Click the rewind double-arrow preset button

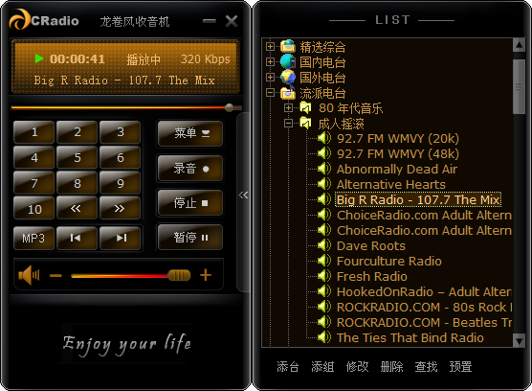point(77,208)
